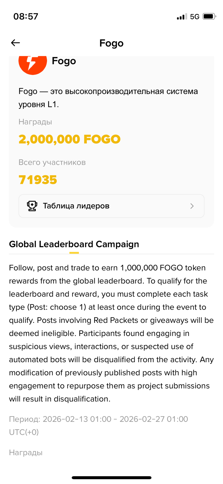Tap the 2,000,000 FOGO reward amount
Image resolution: width=223 pixels, height=484 pixels.
coord(69,139)
